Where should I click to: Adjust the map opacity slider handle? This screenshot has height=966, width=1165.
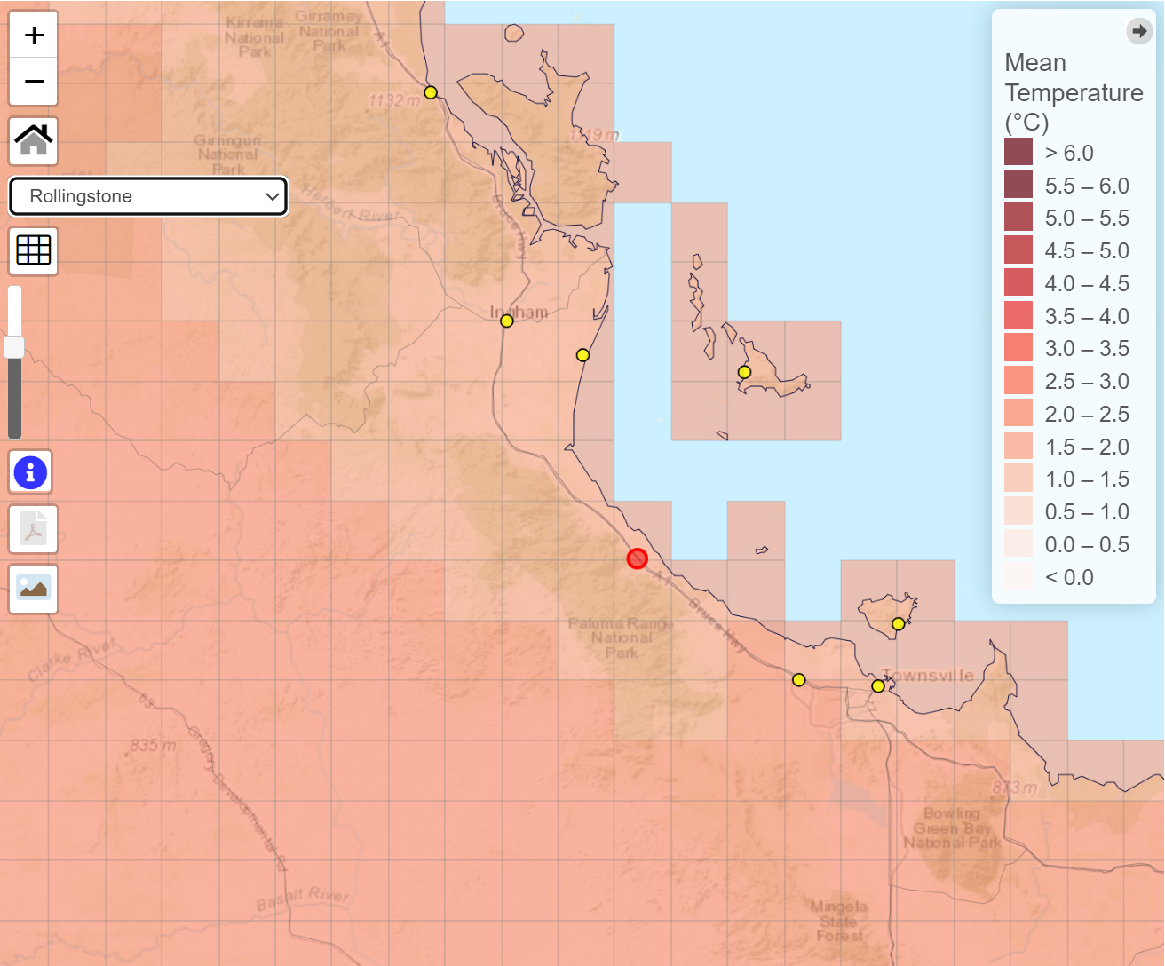tap(14, 348)
